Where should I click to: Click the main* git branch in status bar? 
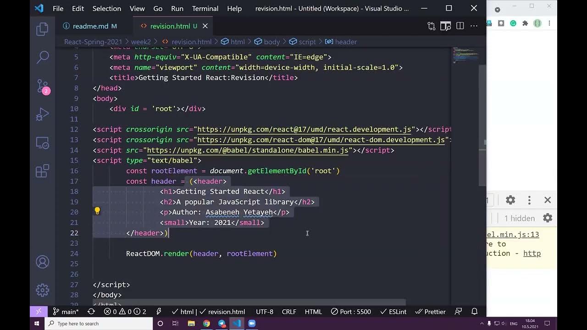[66, 312]
